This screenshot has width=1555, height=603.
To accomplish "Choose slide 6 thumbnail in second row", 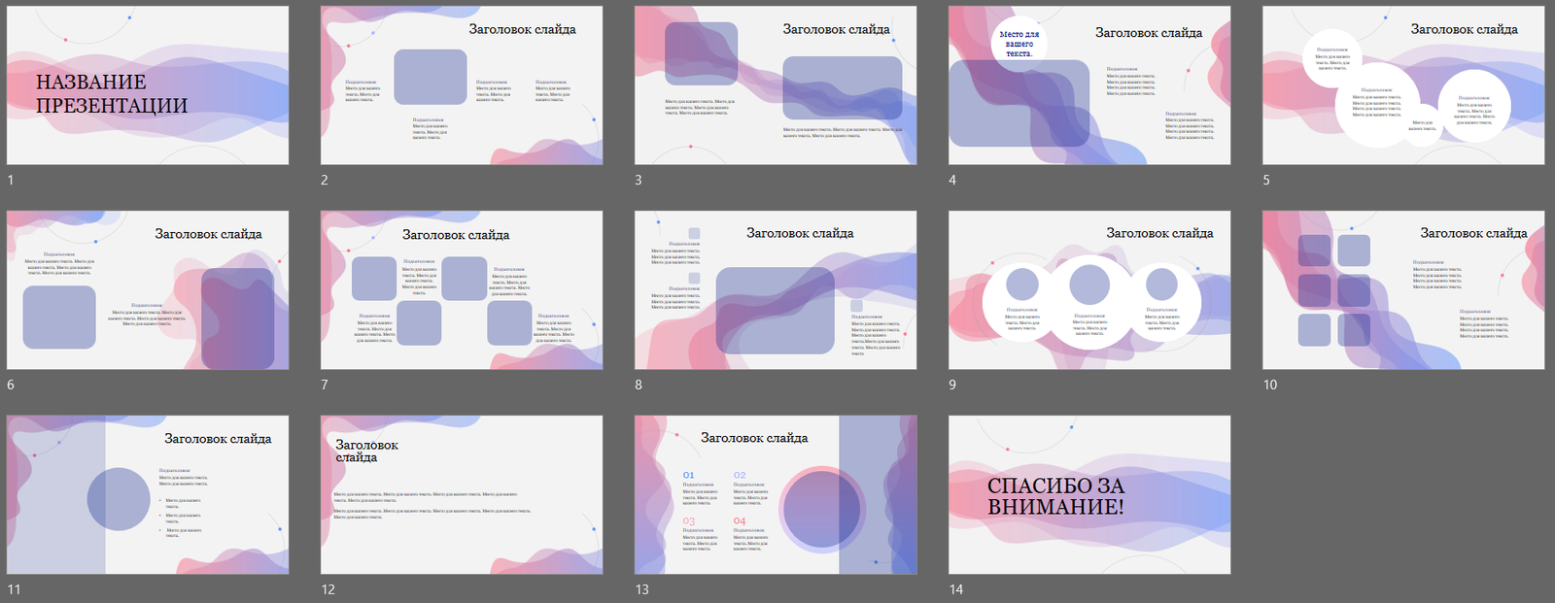I will pyautogui.click(x=148, y=290).
